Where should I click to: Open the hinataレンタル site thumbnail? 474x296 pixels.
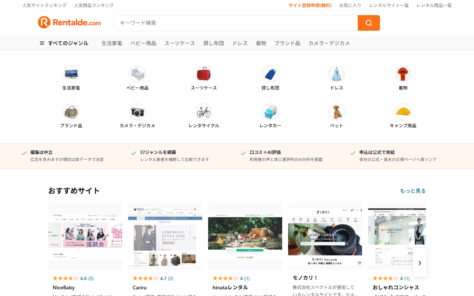[245, 236]
